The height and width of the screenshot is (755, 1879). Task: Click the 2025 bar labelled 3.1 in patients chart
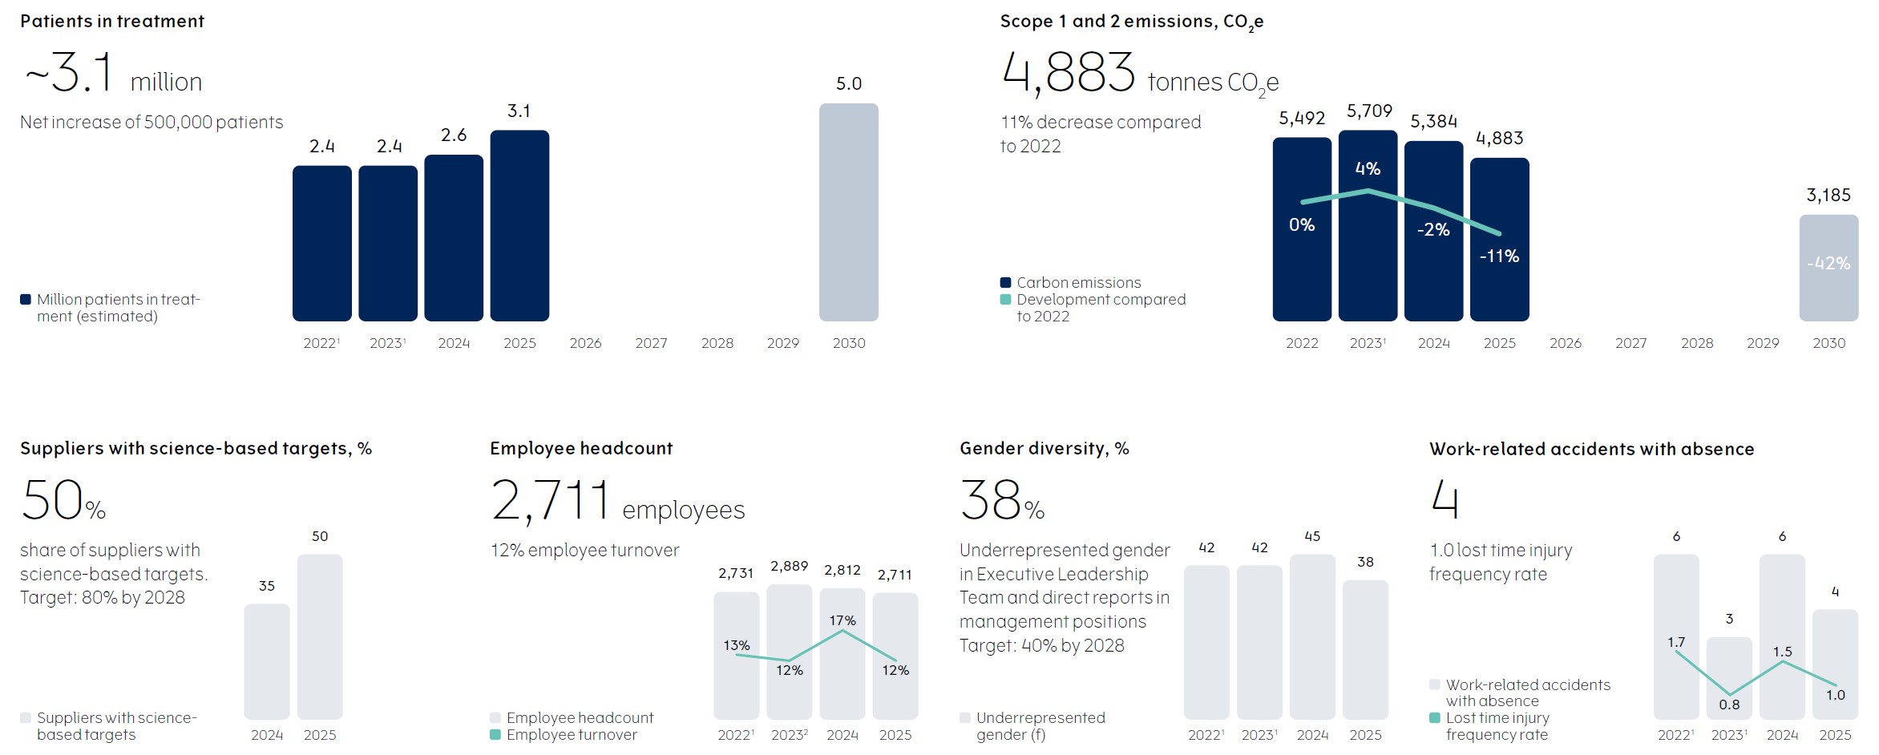click(x=519, y=226)
